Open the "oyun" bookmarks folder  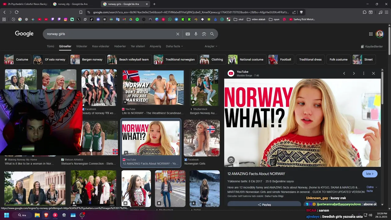(274, 19)
